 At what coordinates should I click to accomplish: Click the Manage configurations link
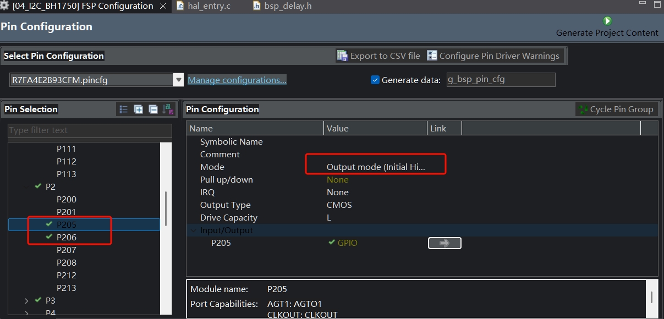pos(237,80)
